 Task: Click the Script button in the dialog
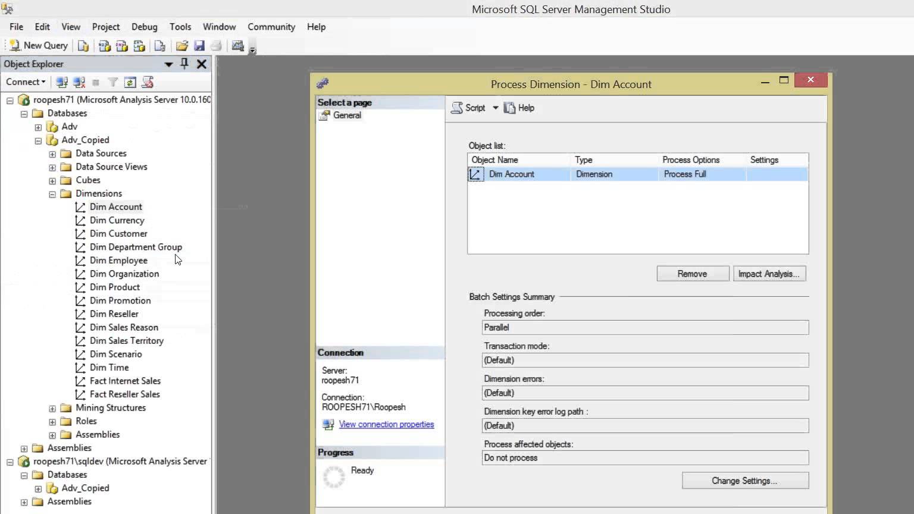(x=468, y=108)
